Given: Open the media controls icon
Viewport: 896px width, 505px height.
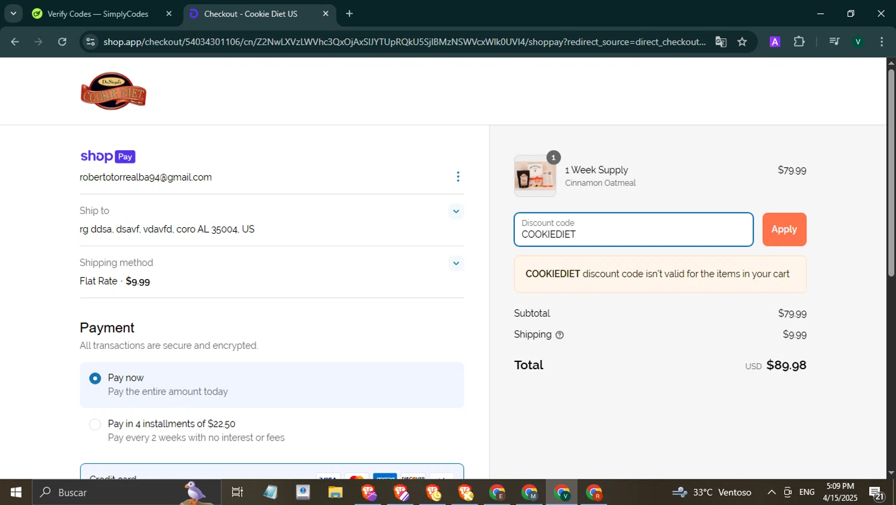Looking at the screenshot, I should pos(834,42).
